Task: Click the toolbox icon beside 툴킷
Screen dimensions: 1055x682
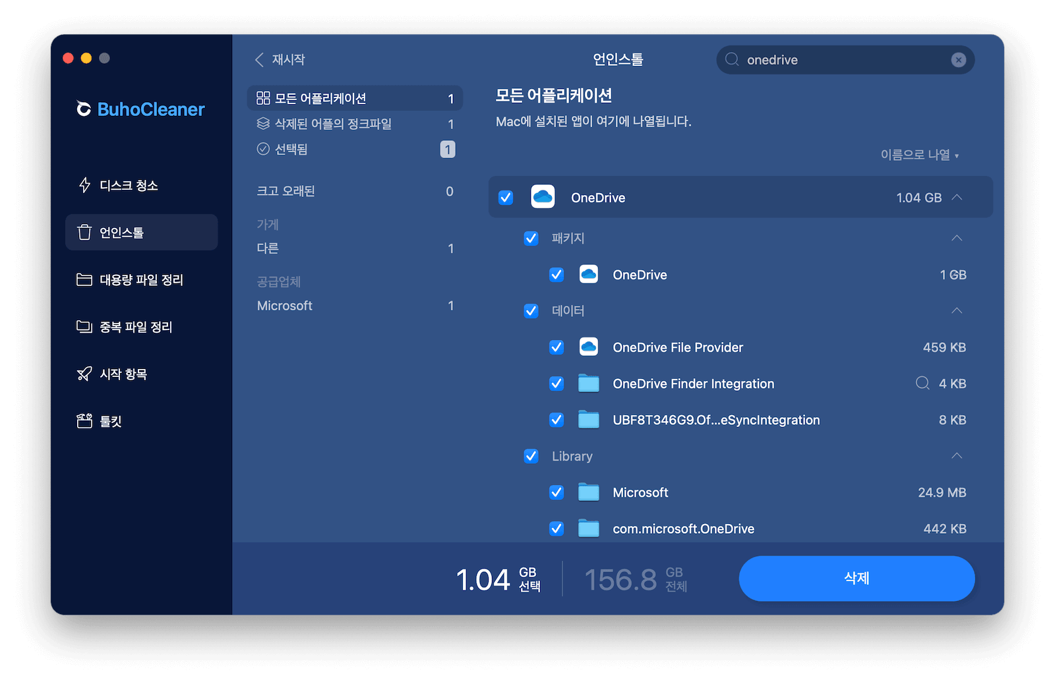Action: (x=84, y=421)
